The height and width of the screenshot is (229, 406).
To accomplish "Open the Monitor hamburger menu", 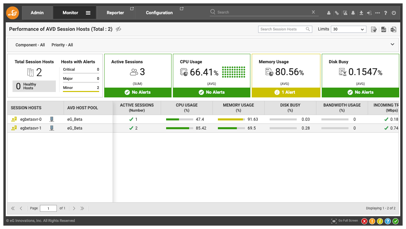I will point(88,13).
